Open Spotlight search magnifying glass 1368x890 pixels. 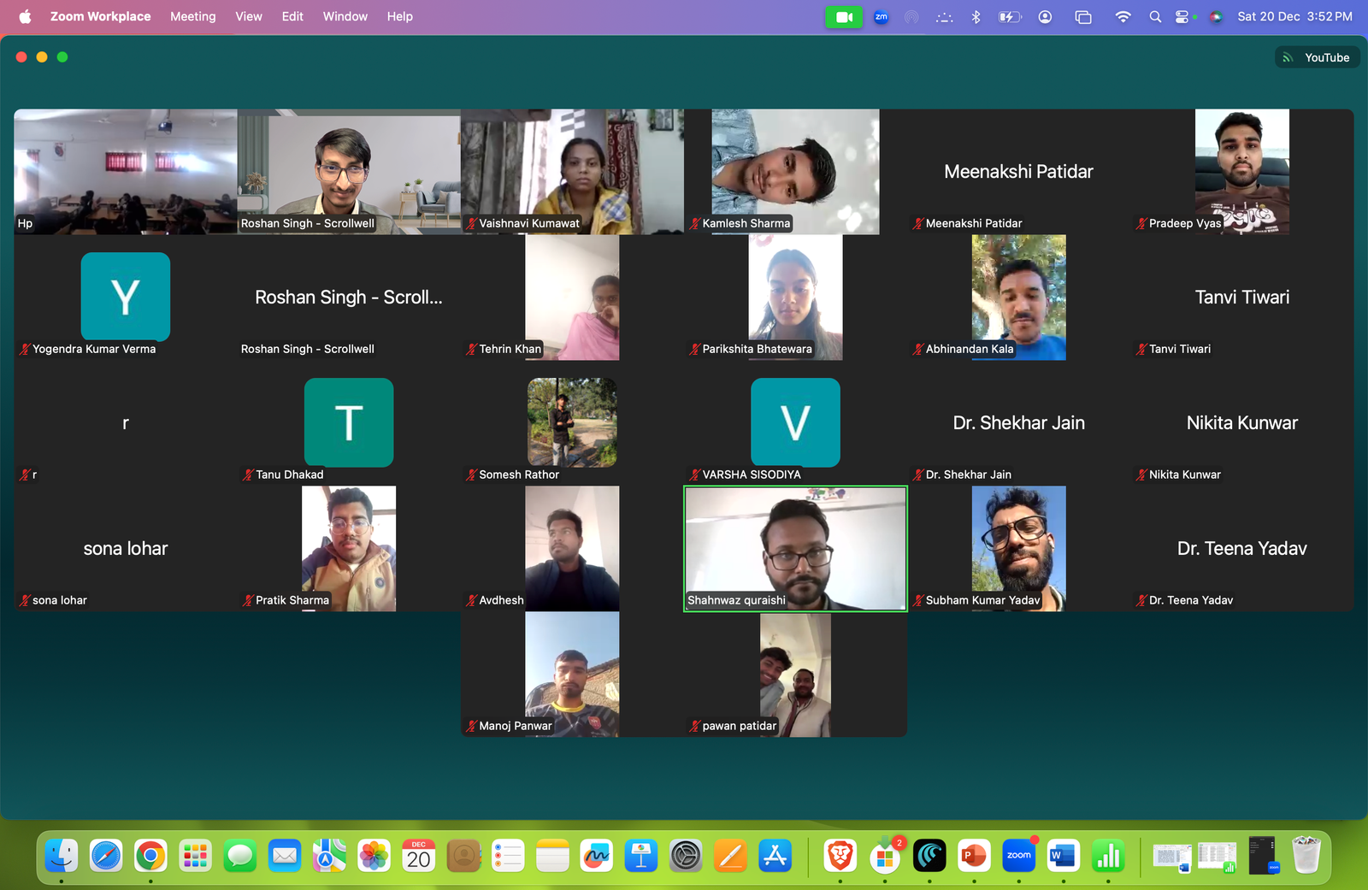click(x=1155, y=17)
